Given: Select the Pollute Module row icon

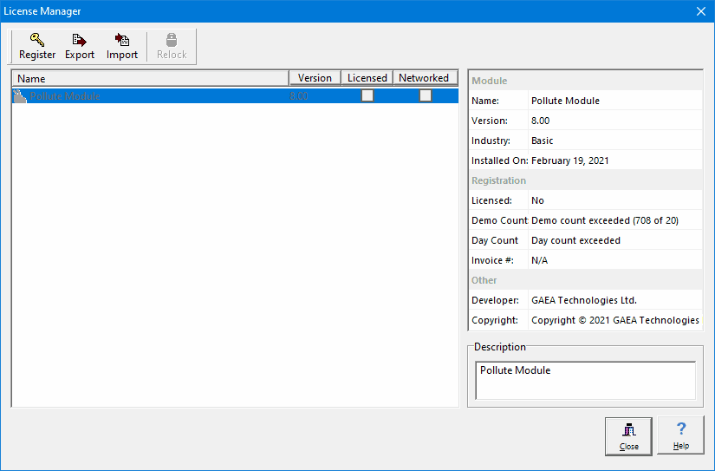Looking at the screenshot, I should pos(20,96).
